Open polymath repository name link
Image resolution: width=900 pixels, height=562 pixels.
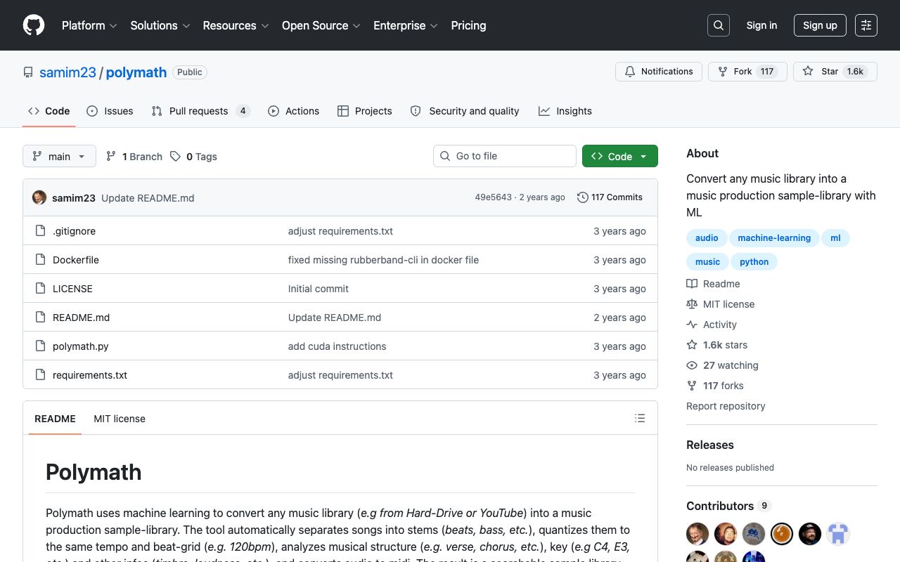(136, 72)
